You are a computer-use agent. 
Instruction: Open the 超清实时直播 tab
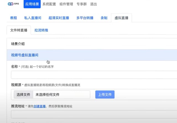(59, 18)
